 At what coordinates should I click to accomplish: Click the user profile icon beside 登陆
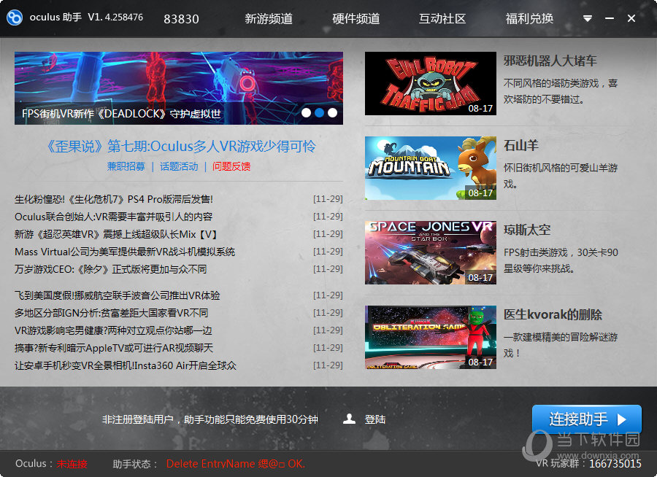coord(349,419)
